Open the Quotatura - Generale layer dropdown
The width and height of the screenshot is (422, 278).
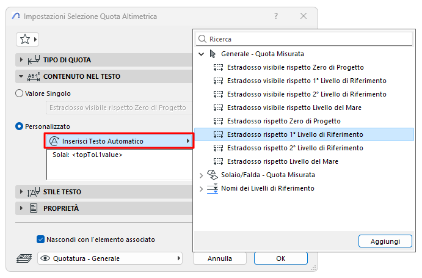pyautogui.click(x=110, y=258)
